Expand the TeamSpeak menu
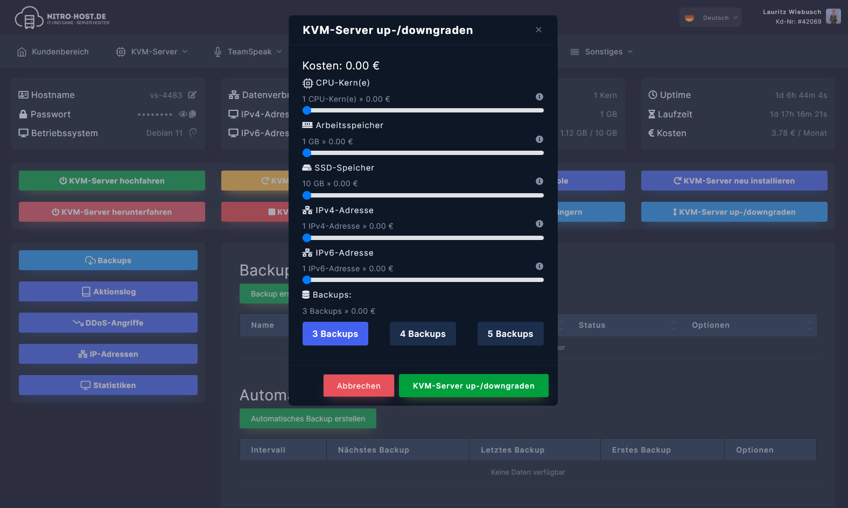The height and width of the screenshot is (508, 848). click(x=248, y=52)
